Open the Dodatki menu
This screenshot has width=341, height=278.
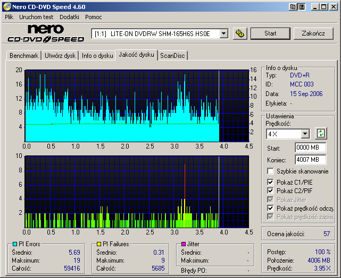69,17
